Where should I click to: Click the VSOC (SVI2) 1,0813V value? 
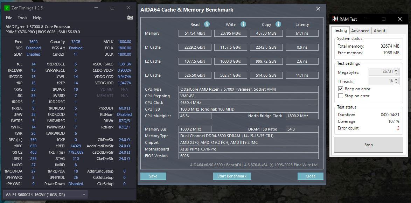click(125, 64)
